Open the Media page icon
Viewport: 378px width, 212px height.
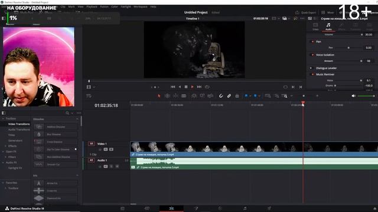(122, 208)
